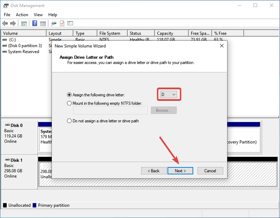Select the (Disk 0 partition 3) volume
280x218 pixels.
coord(25,46)
